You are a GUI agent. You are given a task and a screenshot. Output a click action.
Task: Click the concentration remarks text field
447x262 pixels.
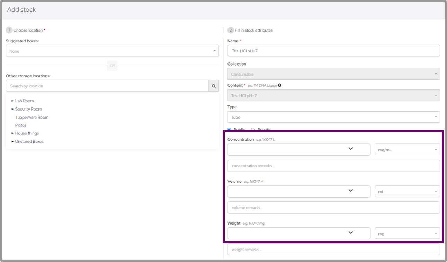pos(333,166)
